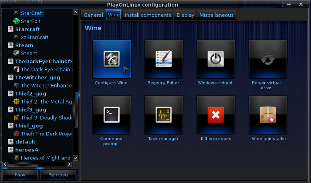Click the Steam shortcut icon
The height and width of the screenshot is (183, 311).
coord(16,53)
